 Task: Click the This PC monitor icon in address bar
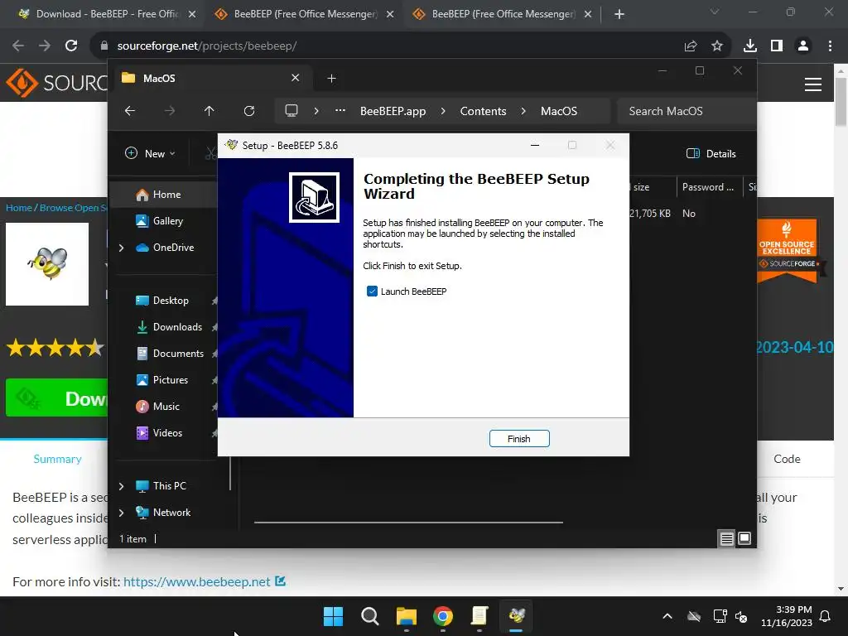(x=291, y=111)
